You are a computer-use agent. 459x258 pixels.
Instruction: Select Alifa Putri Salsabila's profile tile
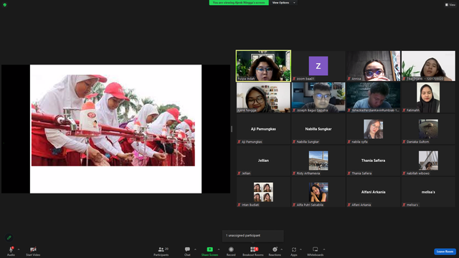318,192
